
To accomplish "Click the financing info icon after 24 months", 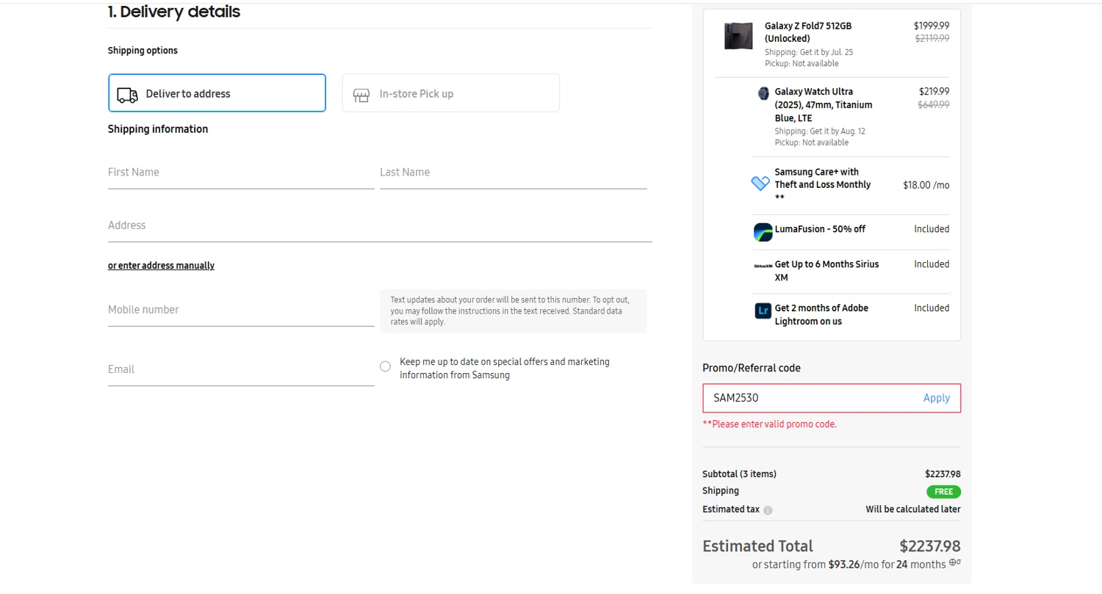I will pos(955,562).
